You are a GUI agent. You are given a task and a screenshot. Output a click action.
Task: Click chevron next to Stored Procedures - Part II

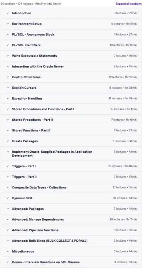[x=7, y=120]
